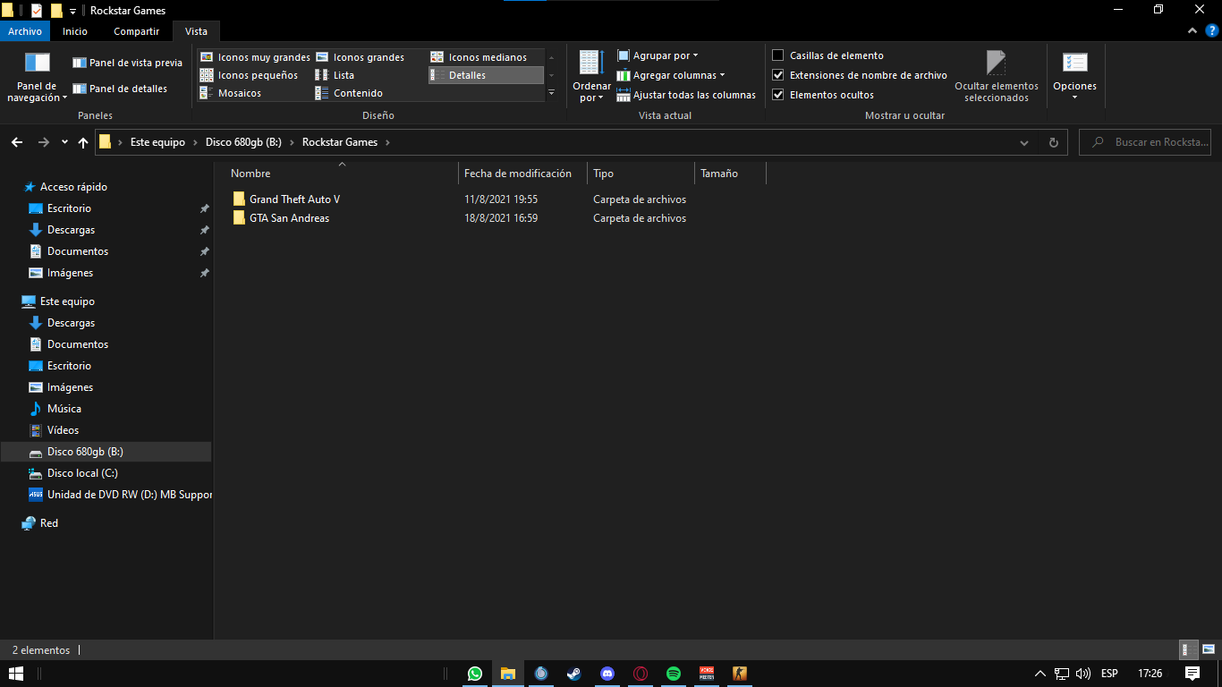Sort by Fecha de modificación column
1222x687 pixels.
pyautogui.click(x=522, y=174)
